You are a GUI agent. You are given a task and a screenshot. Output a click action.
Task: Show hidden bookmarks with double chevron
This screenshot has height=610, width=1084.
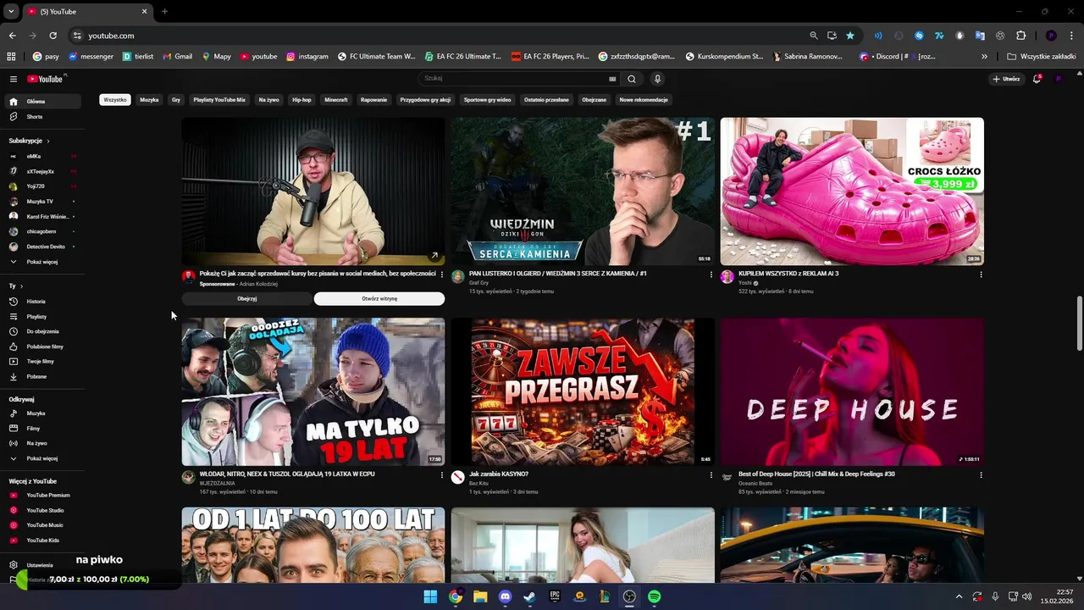pos(984,57)
